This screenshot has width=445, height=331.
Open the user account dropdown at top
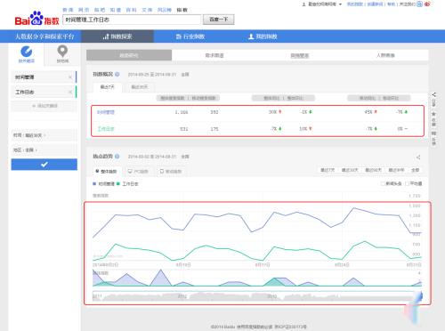(x=322, y=4)
